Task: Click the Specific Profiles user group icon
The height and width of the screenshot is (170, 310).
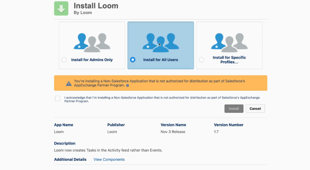Action: 229,43
